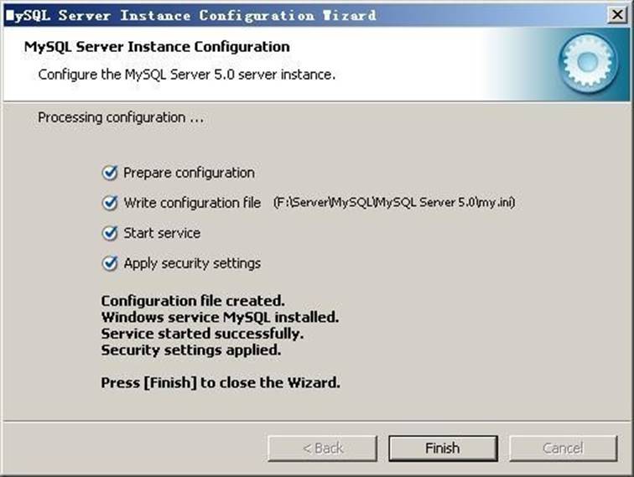
Task: Click the Service started successfully message
Action: (202, 334)
